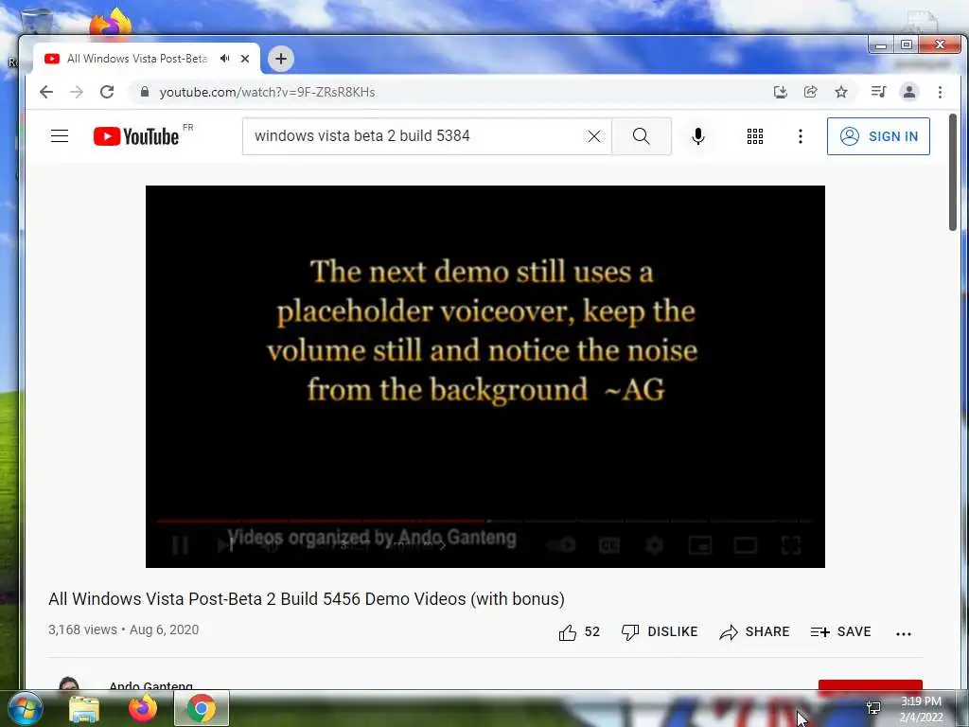
Task: Select the All Windows Vista Post-Beta tab
Action: (136, 59)
